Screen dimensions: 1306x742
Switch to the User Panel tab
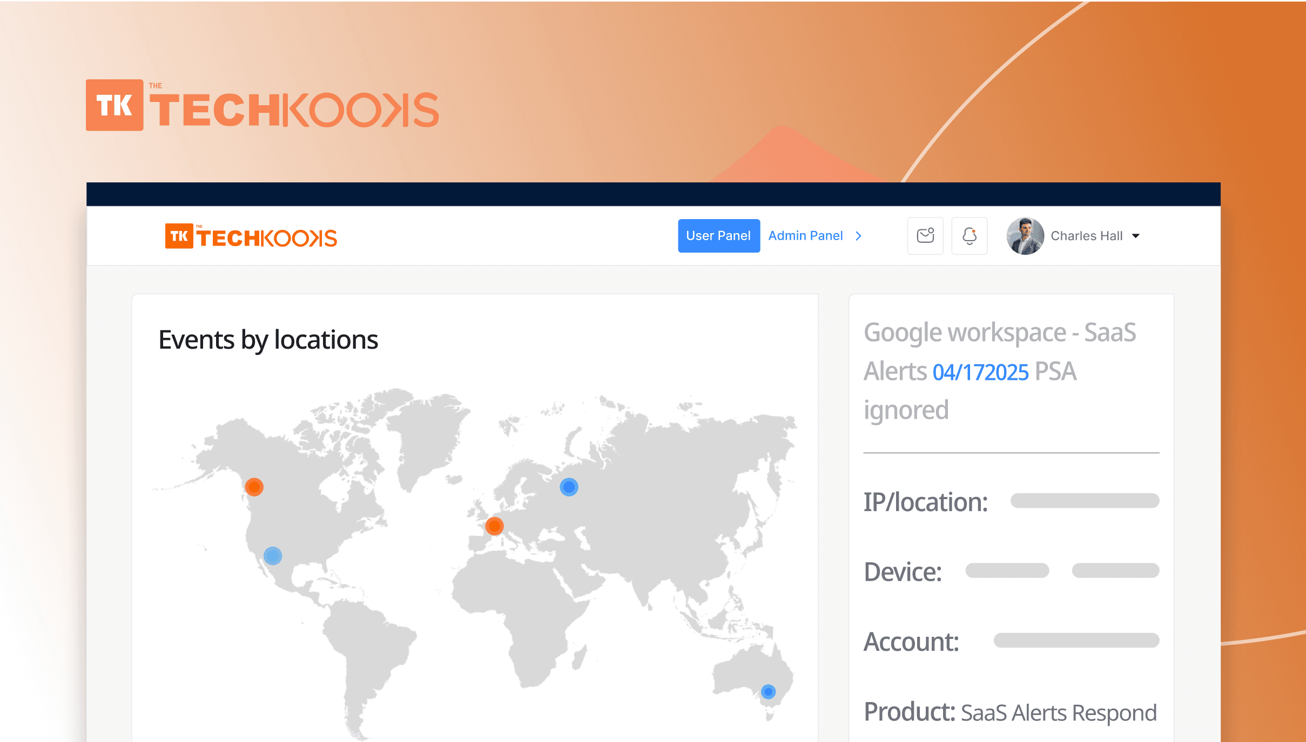pos(718,236)
